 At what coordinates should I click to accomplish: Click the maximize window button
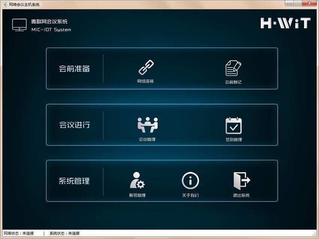coord(298,3)
